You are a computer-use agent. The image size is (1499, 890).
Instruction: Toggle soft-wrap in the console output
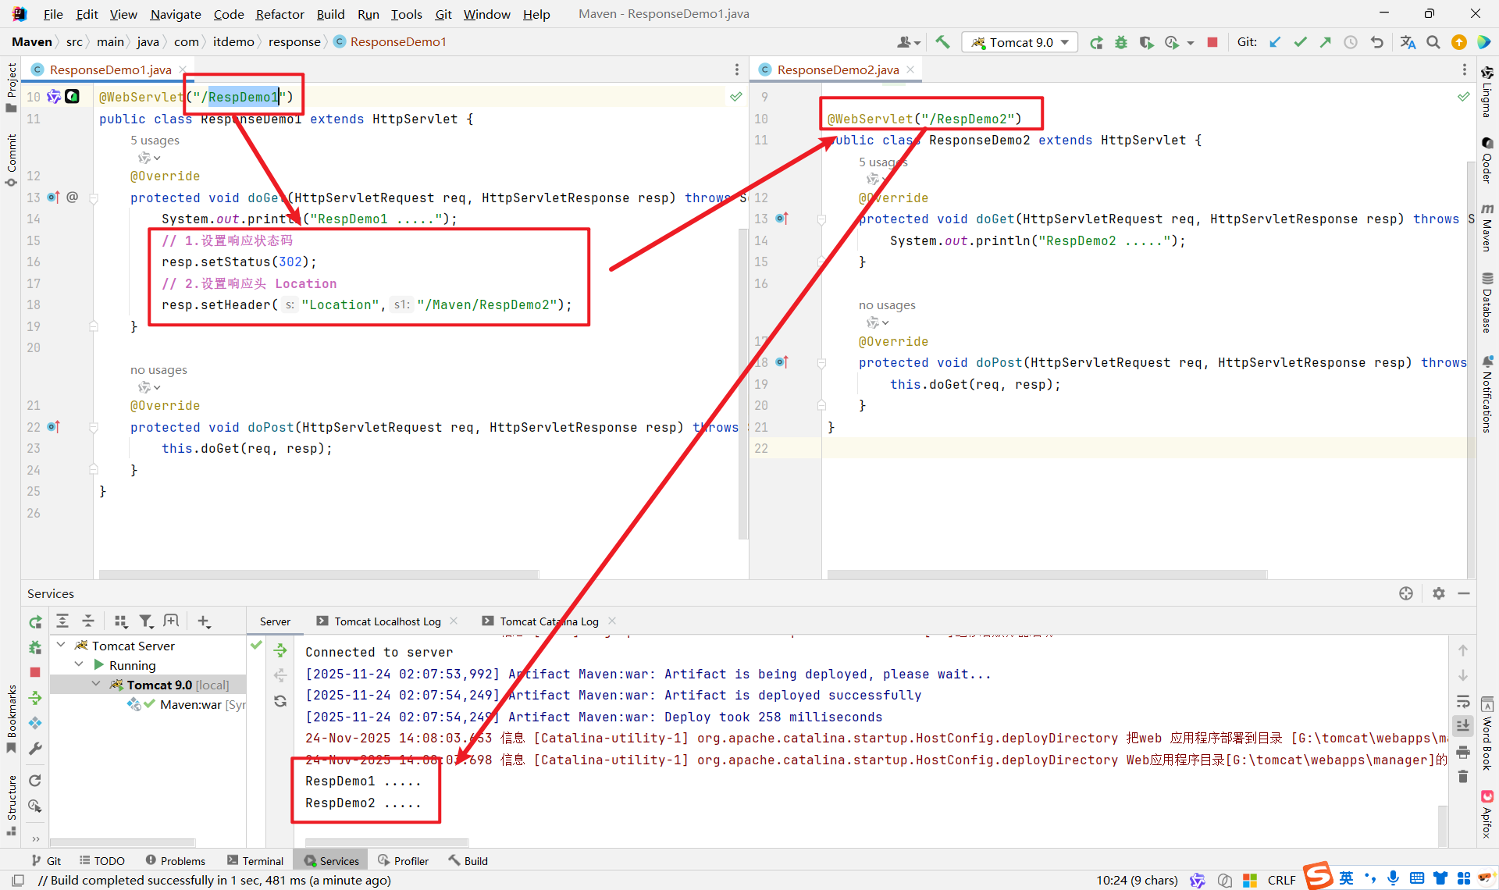(x=1463, y=701)
